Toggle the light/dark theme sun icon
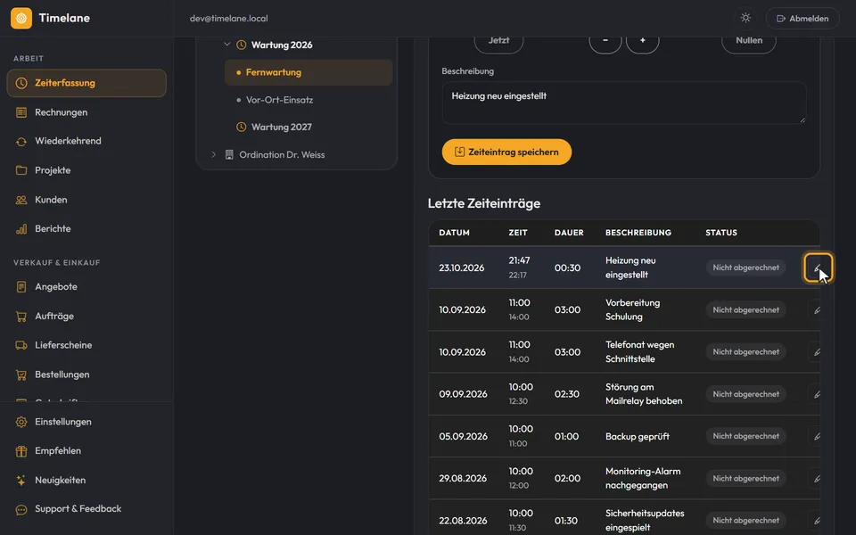The width and height of the screenshot is (856, 535). click(x=745, y=18)
